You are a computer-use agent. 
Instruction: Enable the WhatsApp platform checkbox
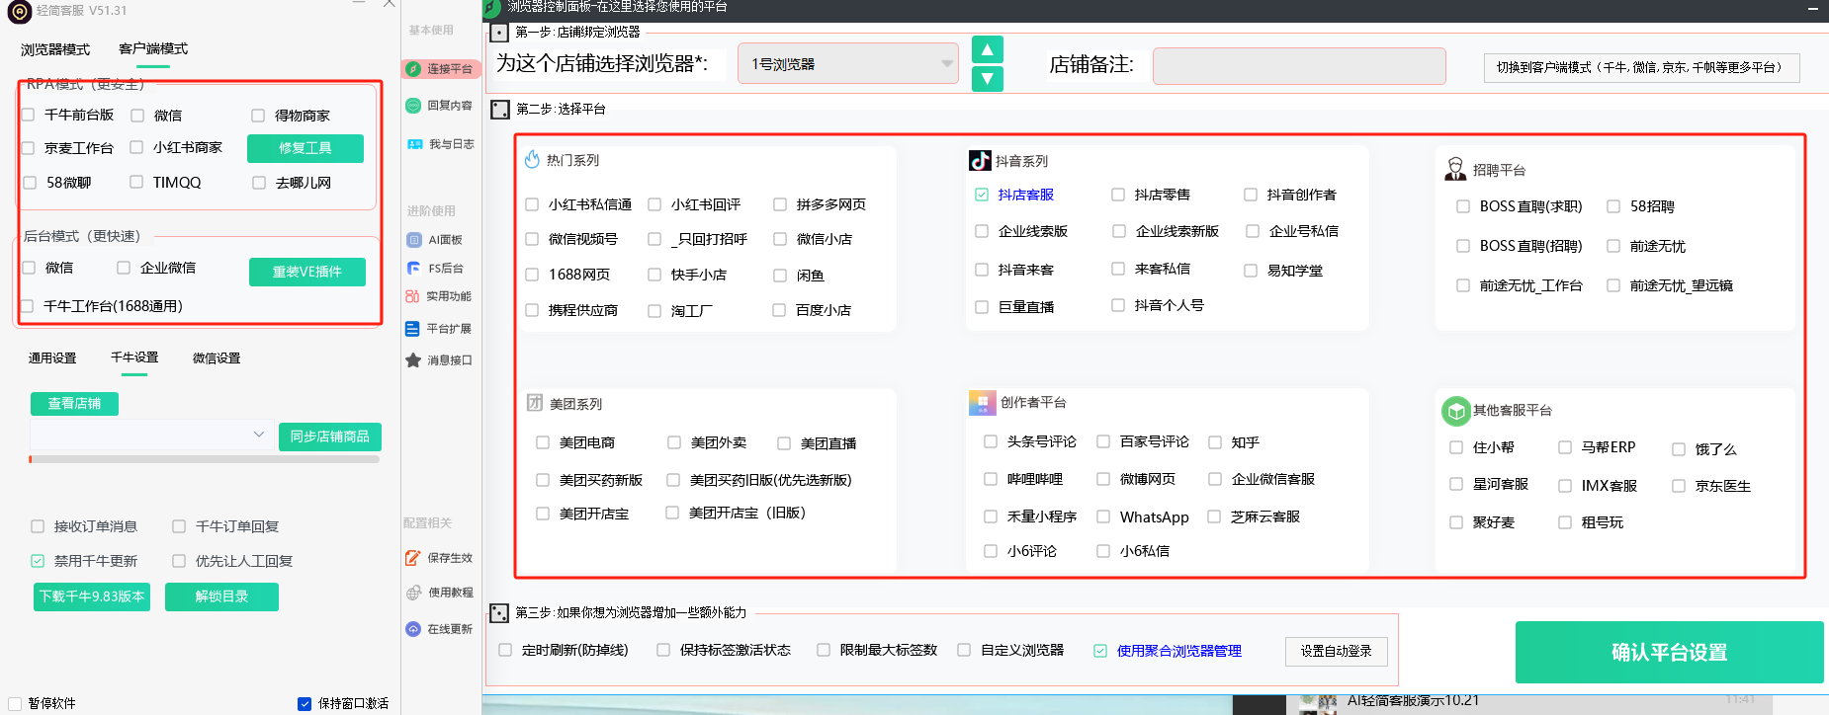pyautogui.click(x=1103, y=516)
